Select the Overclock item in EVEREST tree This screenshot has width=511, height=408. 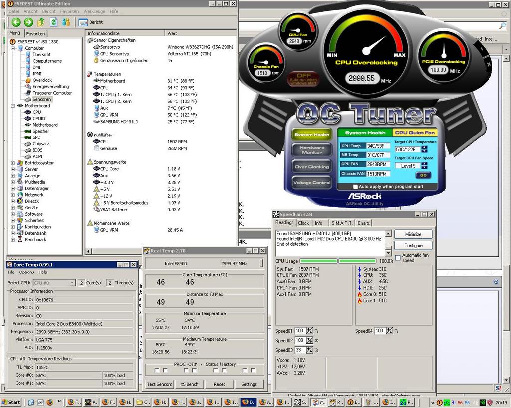coord(42,80)
